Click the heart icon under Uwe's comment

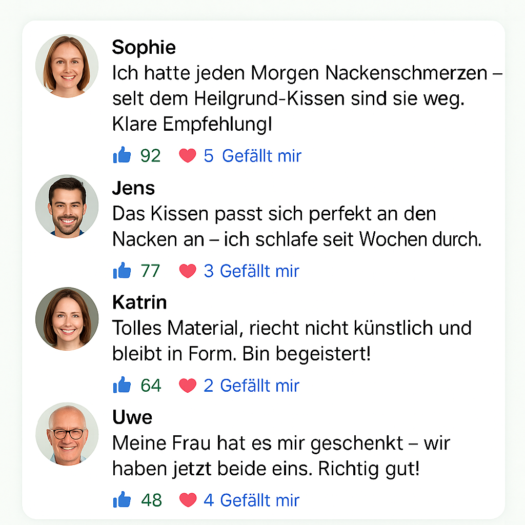click(187, 500)
